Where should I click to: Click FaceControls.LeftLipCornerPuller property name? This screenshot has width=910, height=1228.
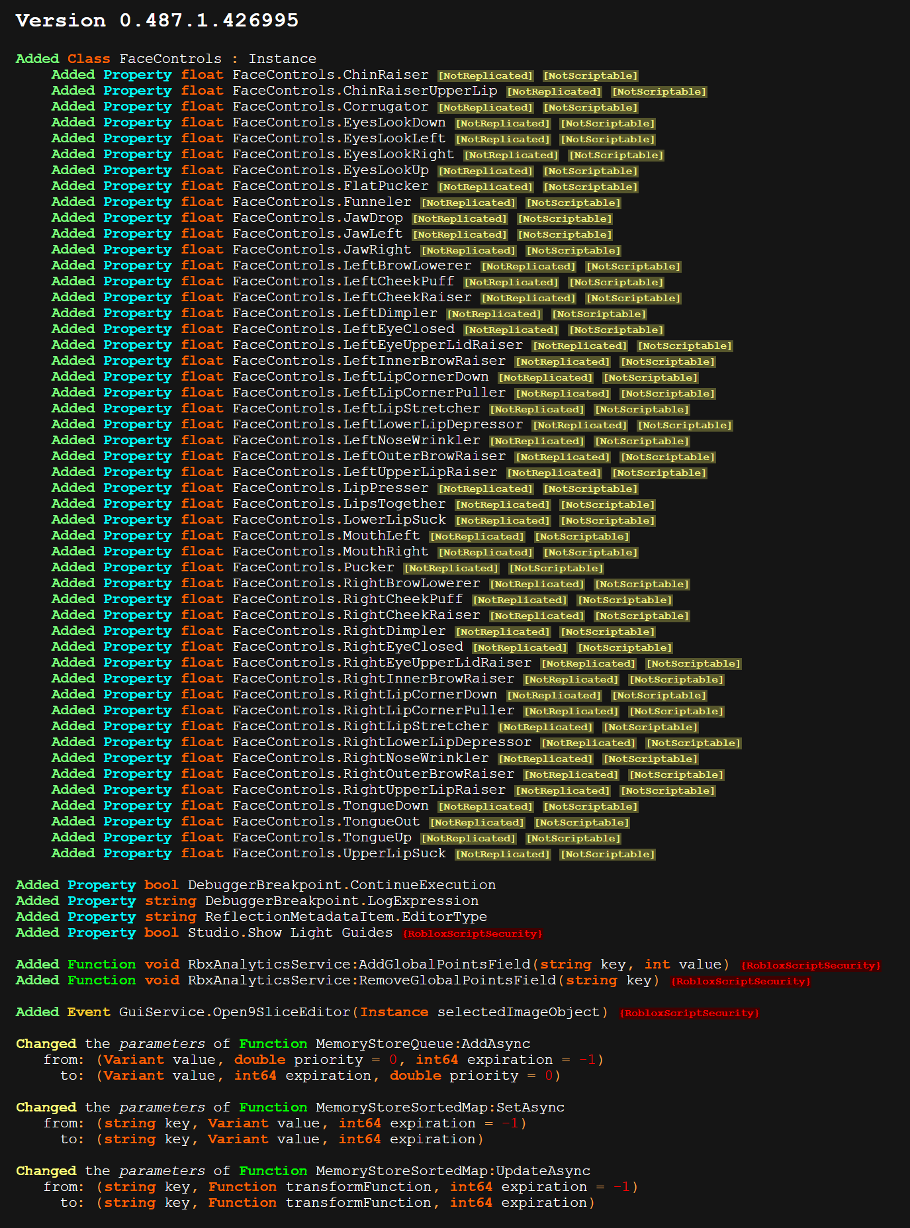pyautogui.click(x=369, y=393)
